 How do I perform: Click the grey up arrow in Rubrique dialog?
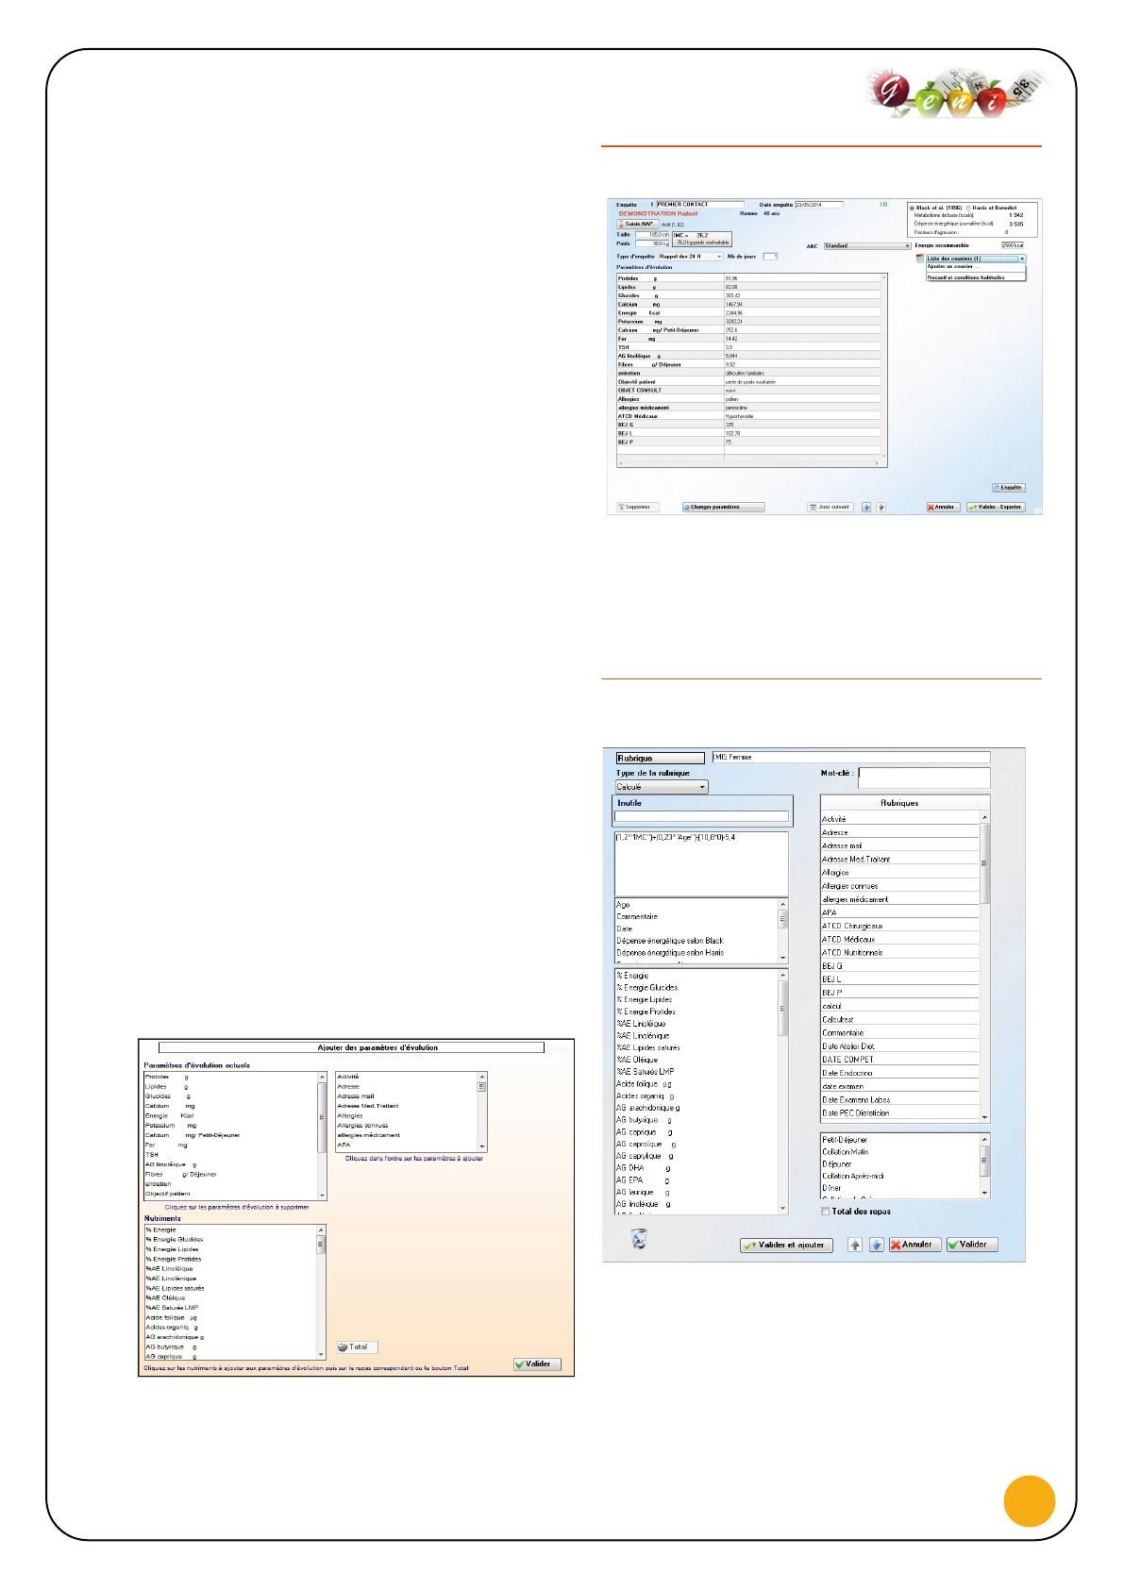(855, 1245)
